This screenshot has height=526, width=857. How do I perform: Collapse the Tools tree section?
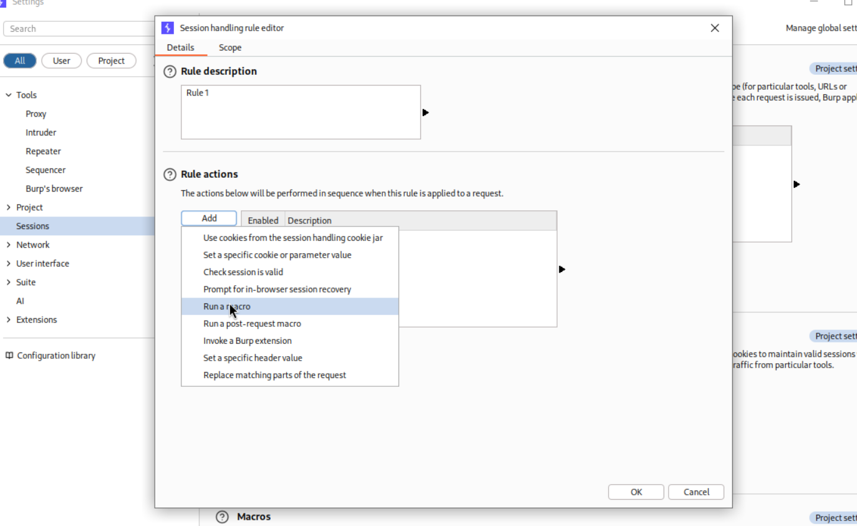click(x=9, y=95)
